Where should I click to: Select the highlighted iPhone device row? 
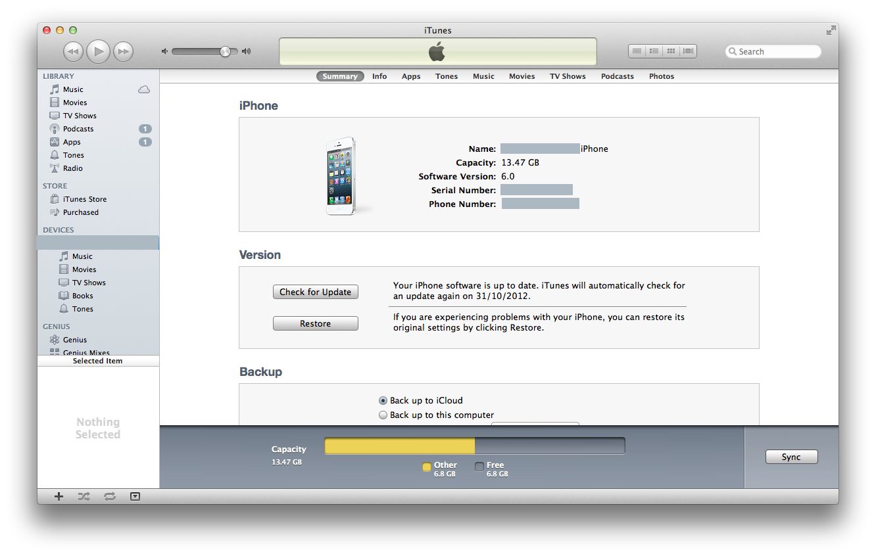click(98, 243)
